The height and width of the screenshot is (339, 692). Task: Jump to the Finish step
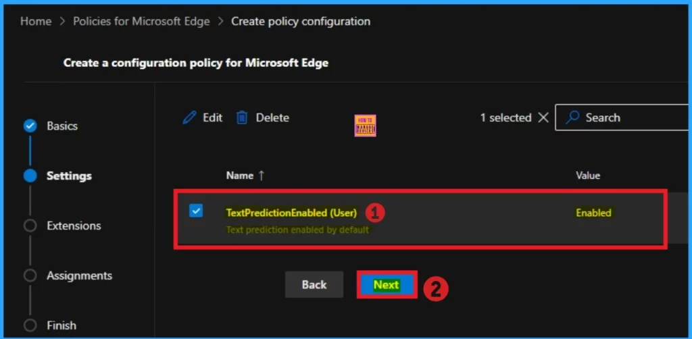(x=61, y=325)
